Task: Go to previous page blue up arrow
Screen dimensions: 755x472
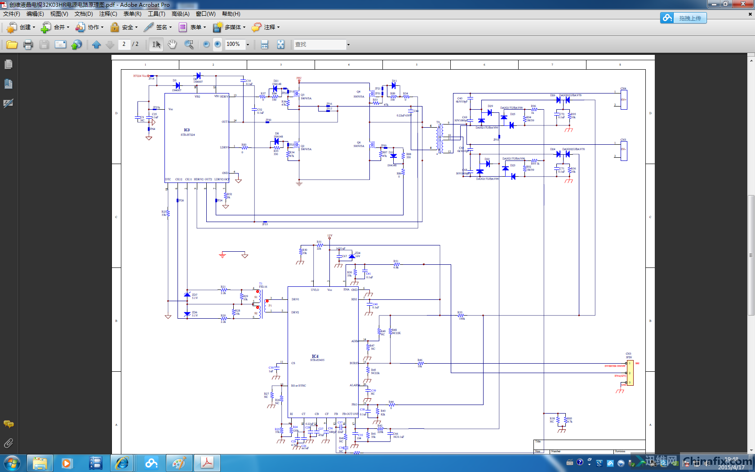Action: [96, 45]
